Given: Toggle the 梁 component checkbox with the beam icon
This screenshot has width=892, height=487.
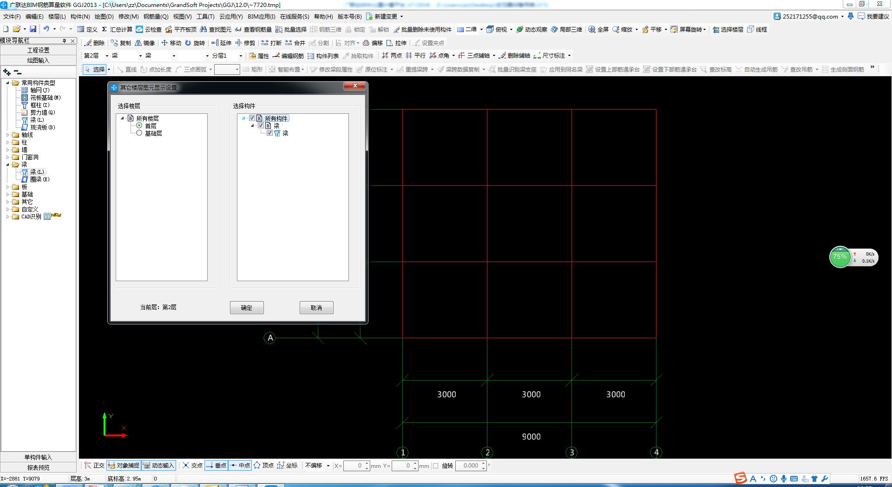Looking at the screenshot, I should tap(269, 133).
